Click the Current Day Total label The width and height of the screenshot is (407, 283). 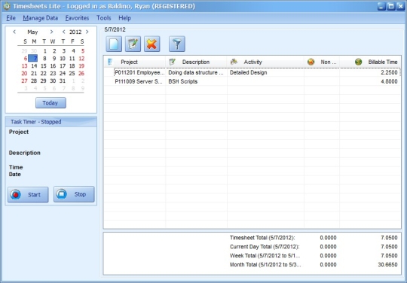pyautogui.click(x=265, y=246)
